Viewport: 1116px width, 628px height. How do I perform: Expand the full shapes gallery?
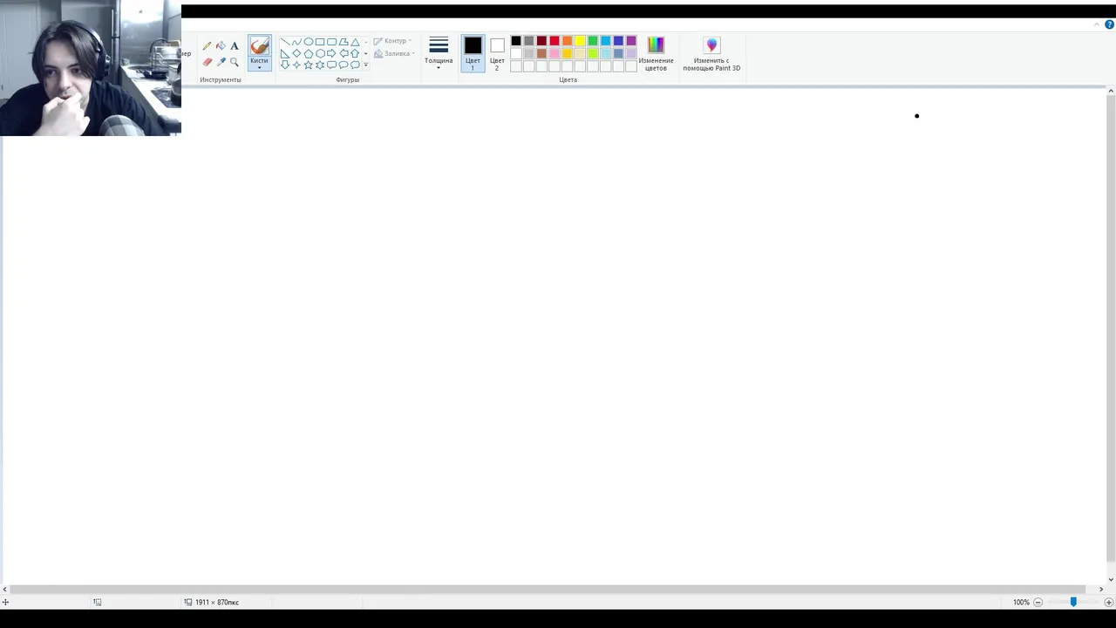pyautogui.click(x=366, y=65)
